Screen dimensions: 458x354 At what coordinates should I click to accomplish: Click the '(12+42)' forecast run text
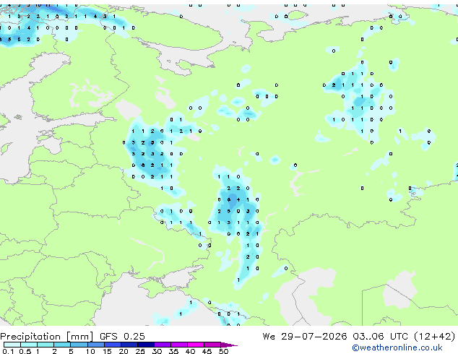[x=434, y=336]
